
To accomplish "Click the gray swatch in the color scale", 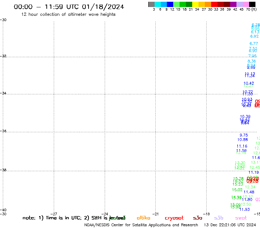I will 151,4.
